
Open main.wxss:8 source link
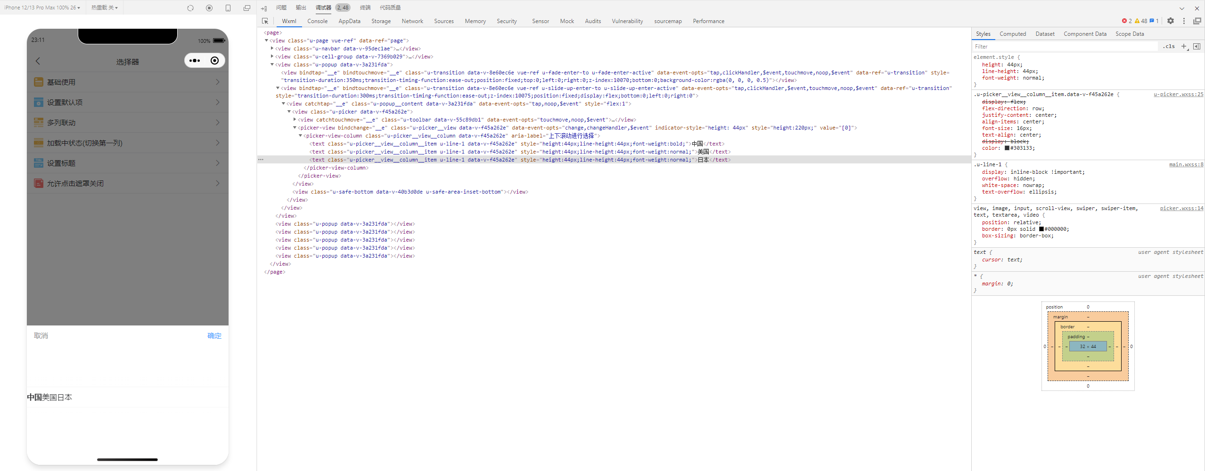(1186, 164)
